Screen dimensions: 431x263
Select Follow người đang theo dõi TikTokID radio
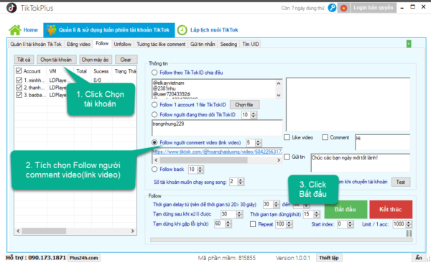tap(154, 115)
